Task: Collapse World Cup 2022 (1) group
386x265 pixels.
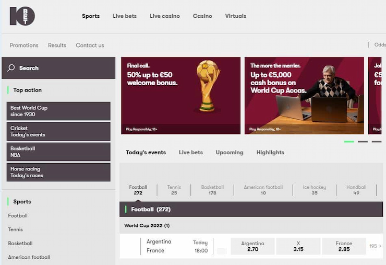Action: 251,225
